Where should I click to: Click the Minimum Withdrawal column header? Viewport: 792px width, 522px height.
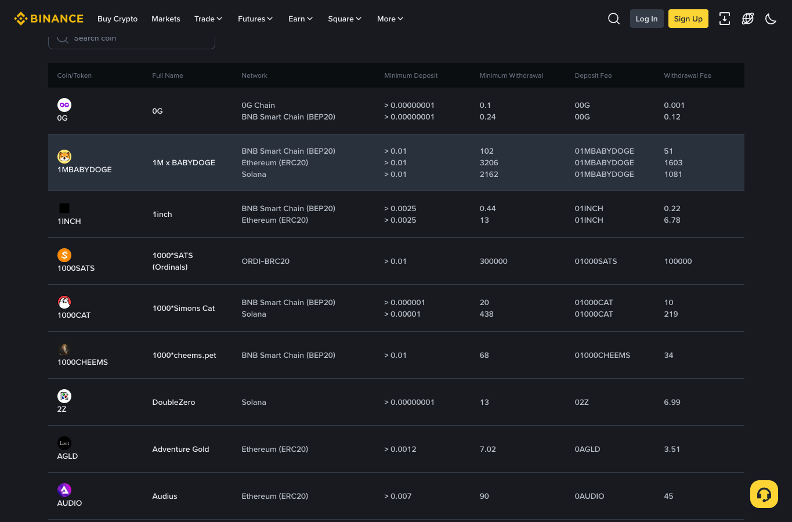pyautogui.click(x=511, y=75)
